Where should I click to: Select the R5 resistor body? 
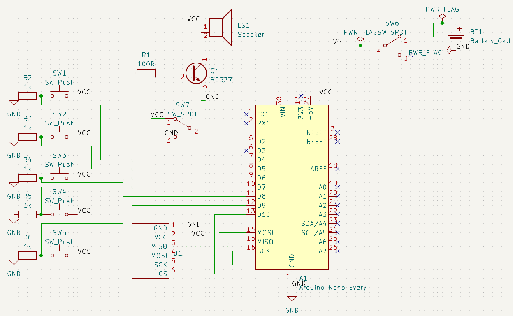(x=27, y=215)
